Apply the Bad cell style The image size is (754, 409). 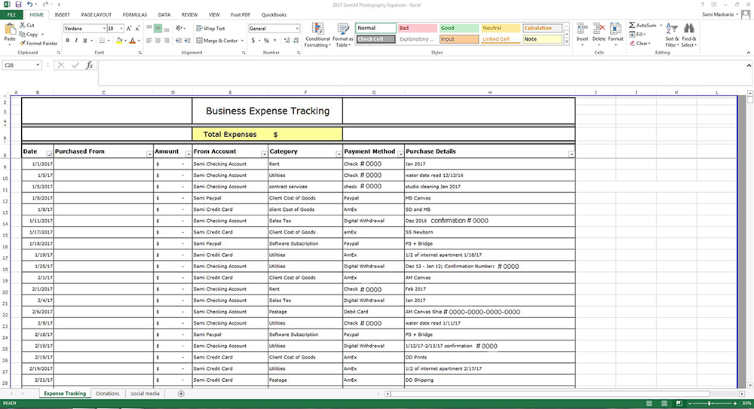(418, 28)
